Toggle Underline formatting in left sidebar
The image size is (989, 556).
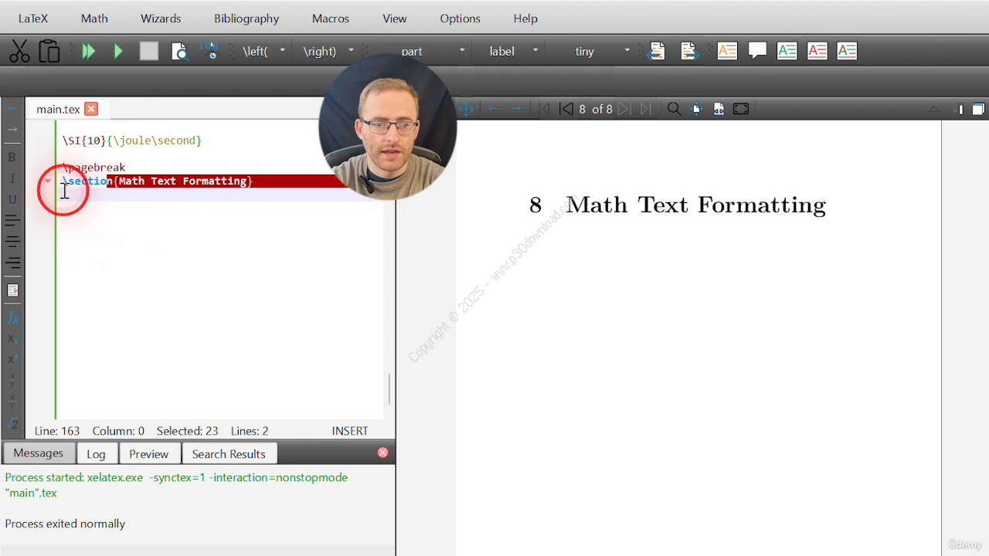[x=12, y=199]
